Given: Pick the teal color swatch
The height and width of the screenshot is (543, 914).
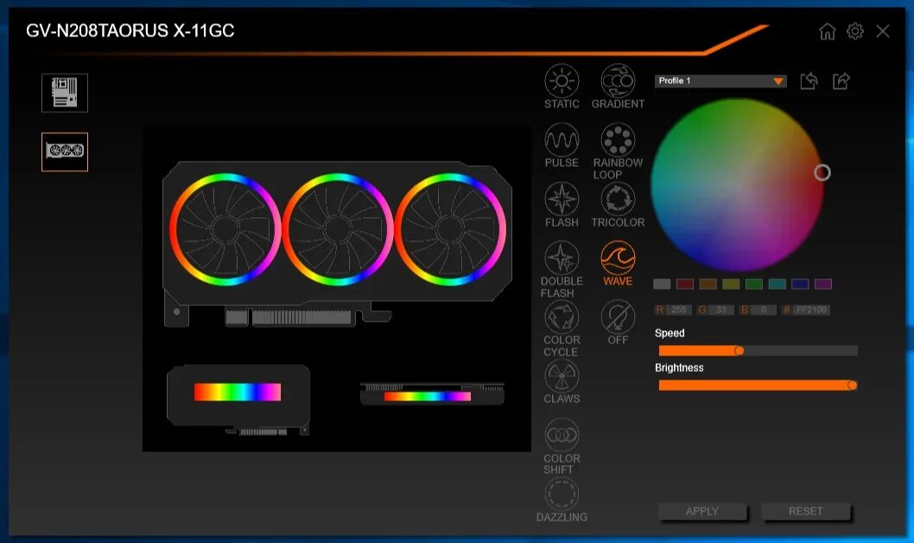Looking at the screenshot, I should 777,284.
